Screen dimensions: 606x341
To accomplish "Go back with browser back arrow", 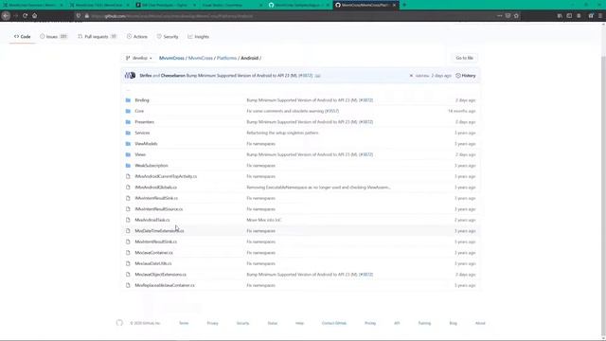I will click(6, 16).
